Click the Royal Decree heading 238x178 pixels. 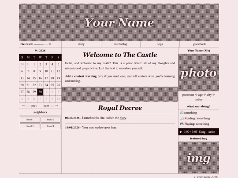pyautogui.click(x=120, y=108)
